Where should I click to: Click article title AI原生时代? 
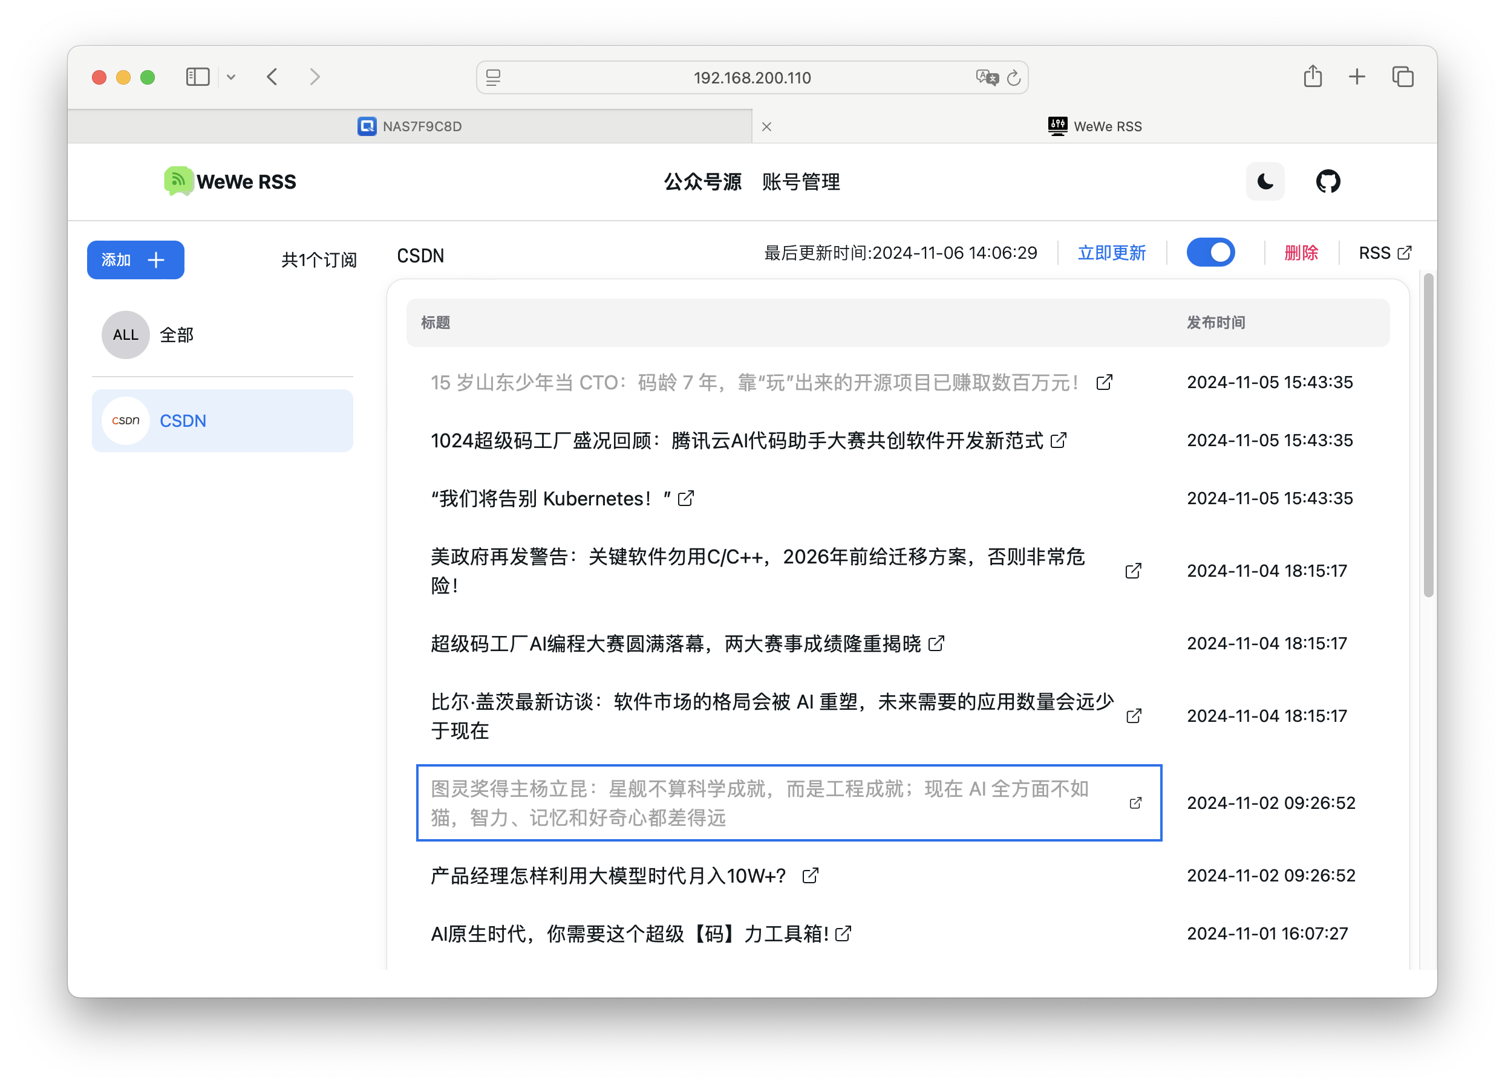[x=629, y=934]
